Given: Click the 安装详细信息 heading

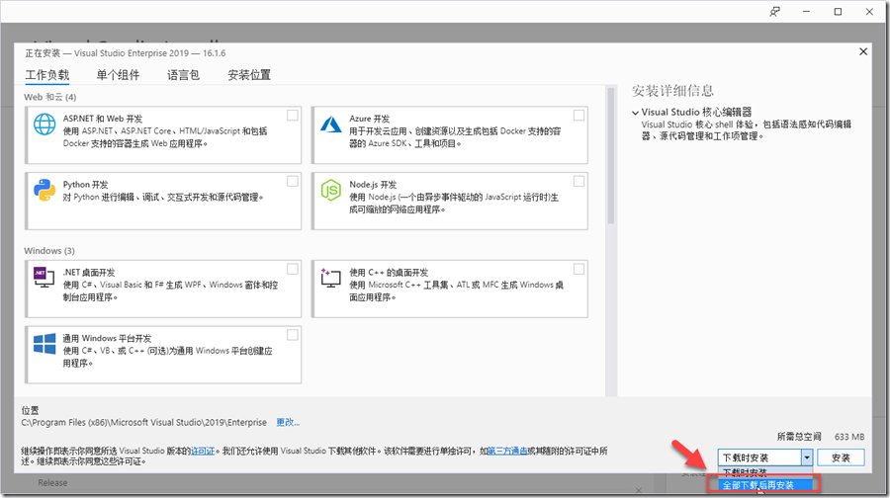Looking at the screenshot, I should pyautogui.click(x=672, y=91).
